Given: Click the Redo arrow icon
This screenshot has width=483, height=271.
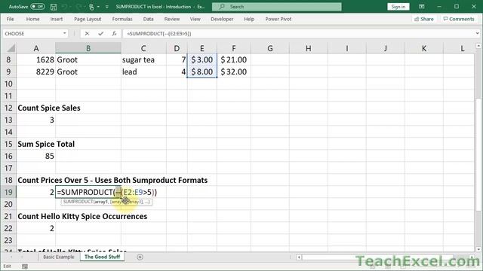Looking at the screenshot, I should (x=78, y=7).
